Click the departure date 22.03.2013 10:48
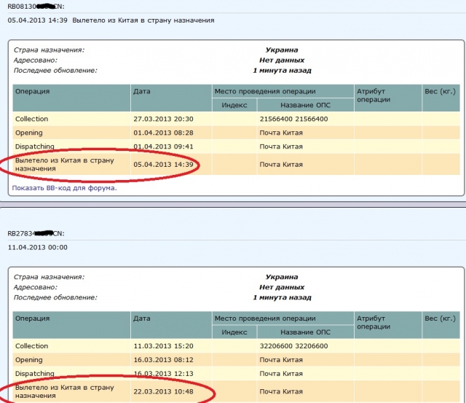 point(163,391)
